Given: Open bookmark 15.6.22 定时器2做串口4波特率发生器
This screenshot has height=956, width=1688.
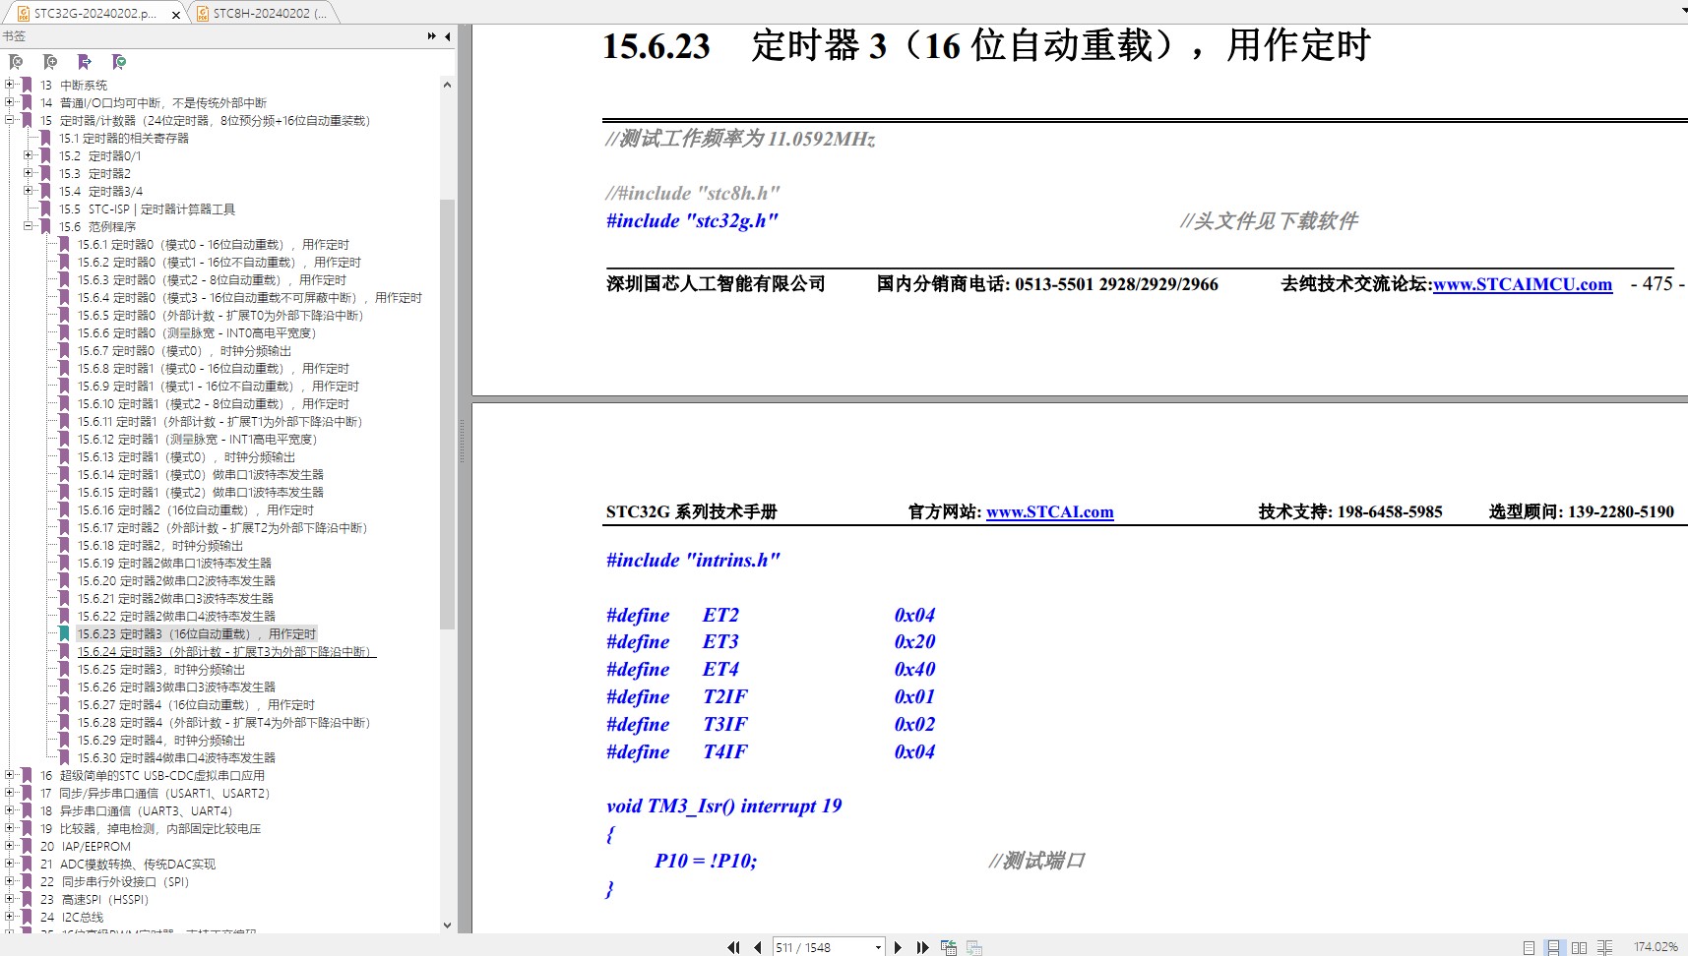Looking at the screenshot, I should click(176, 617).
